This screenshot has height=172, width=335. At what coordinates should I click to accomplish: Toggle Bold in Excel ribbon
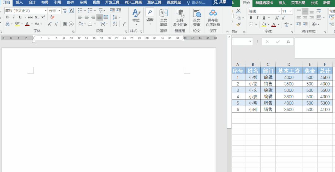[x=251, y=18]
